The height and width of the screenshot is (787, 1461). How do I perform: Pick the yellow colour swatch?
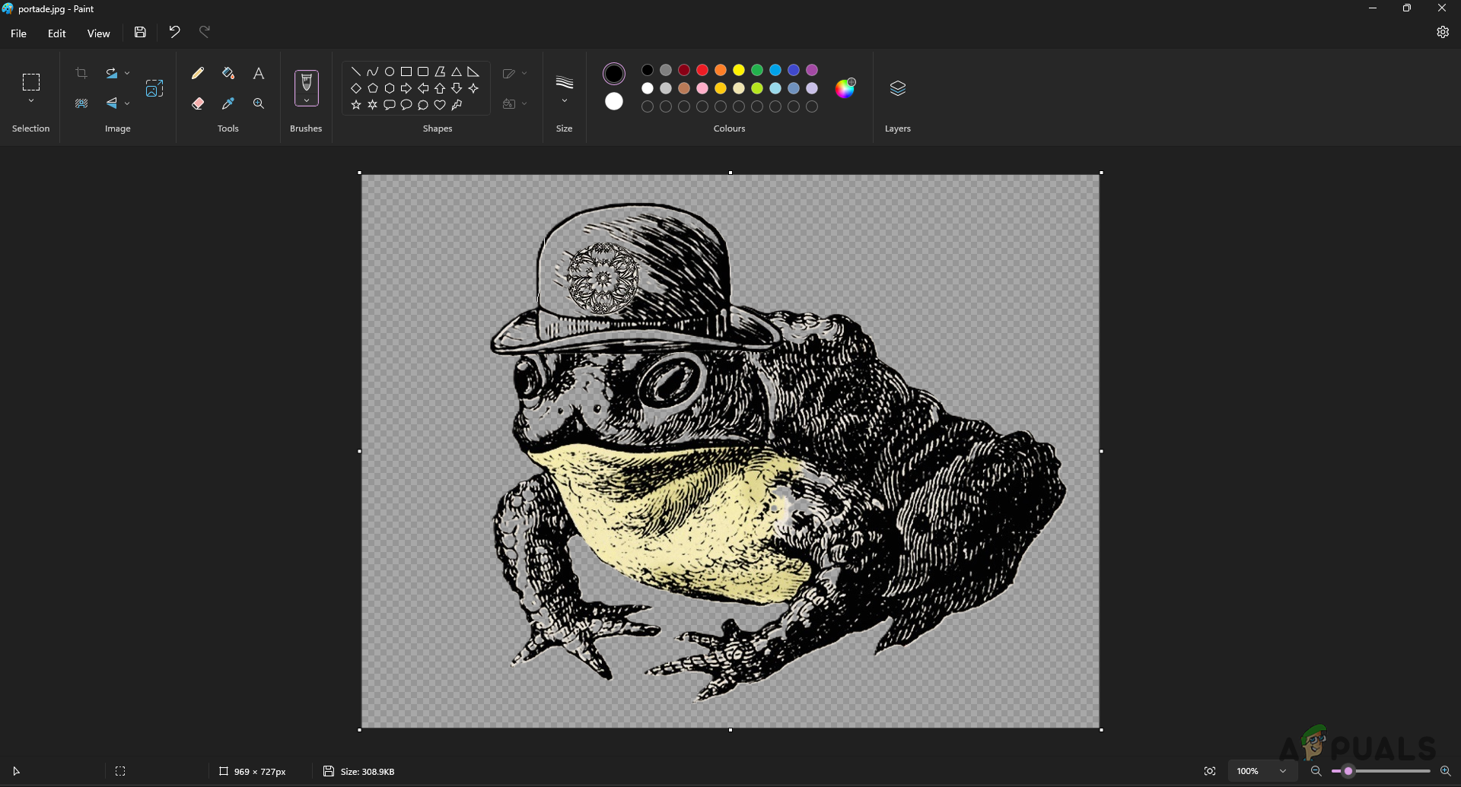(x=739, y=70)
